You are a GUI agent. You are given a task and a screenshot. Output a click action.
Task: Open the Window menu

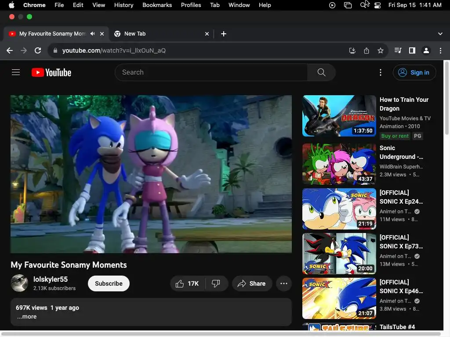239,5
